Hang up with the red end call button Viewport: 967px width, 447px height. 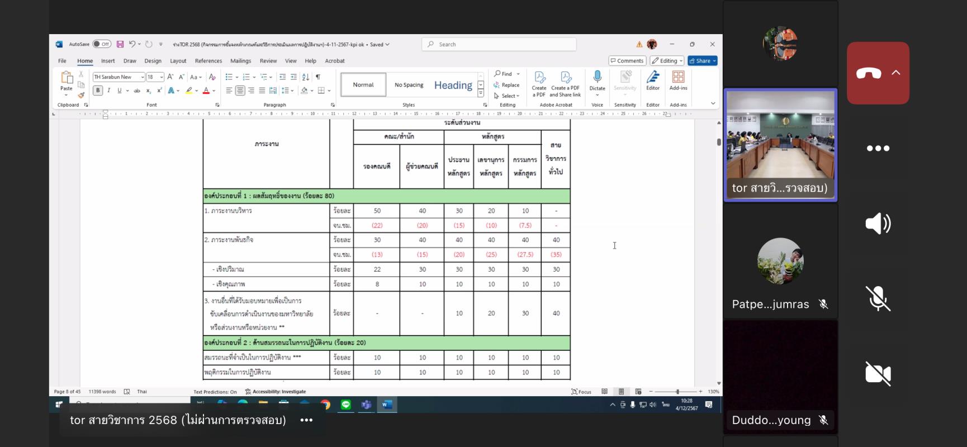pos(869,73)
